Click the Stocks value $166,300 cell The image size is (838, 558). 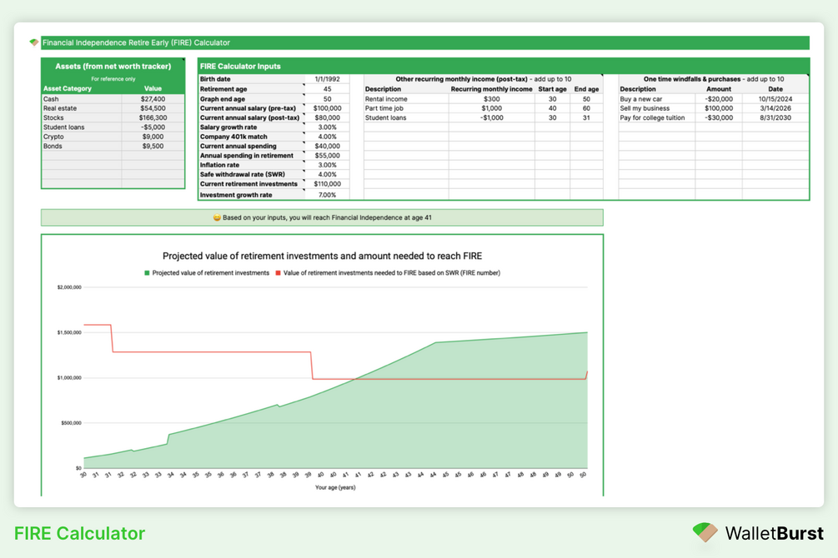click(x=153, y=118)
